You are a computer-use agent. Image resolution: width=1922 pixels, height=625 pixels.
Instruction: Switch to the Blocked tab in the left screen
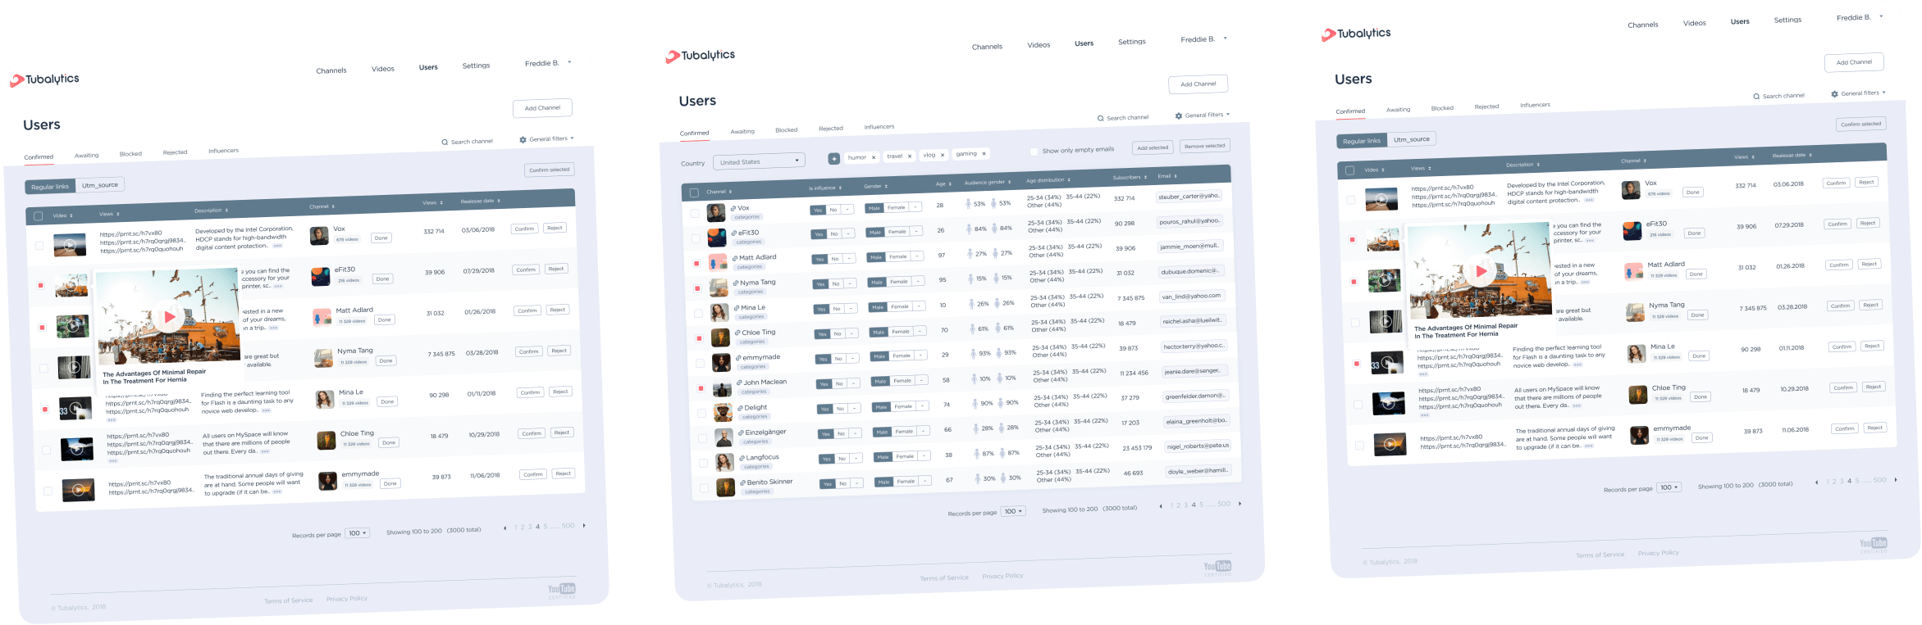click(x=130, y=154)
